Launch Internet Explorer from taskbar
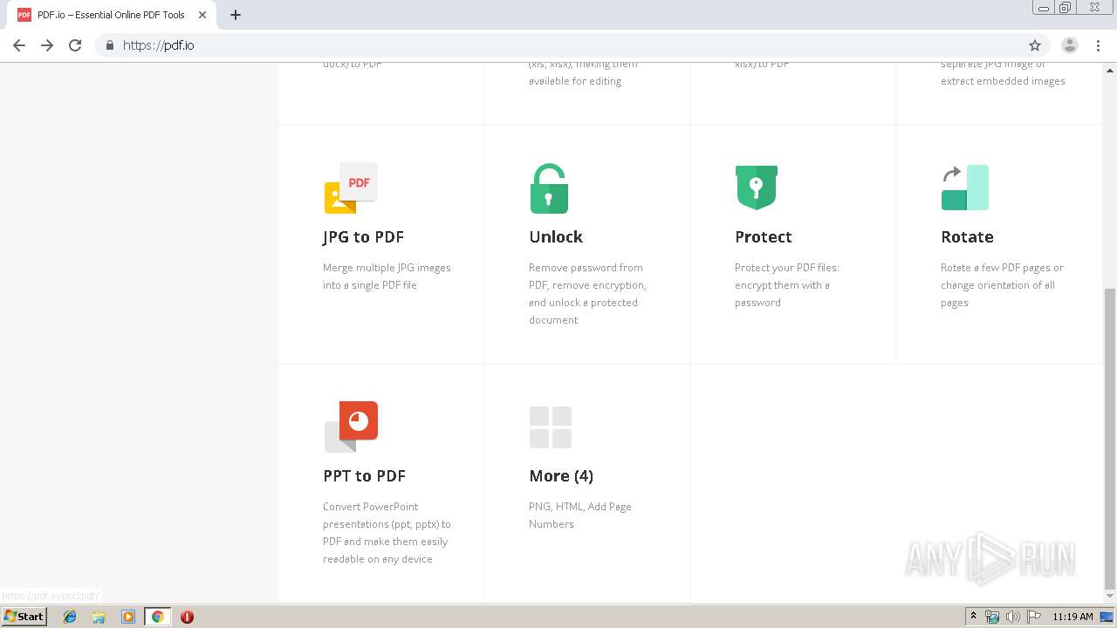Image resolution: width=1117 pixels, height=628 pixels. tap(70, 617)
